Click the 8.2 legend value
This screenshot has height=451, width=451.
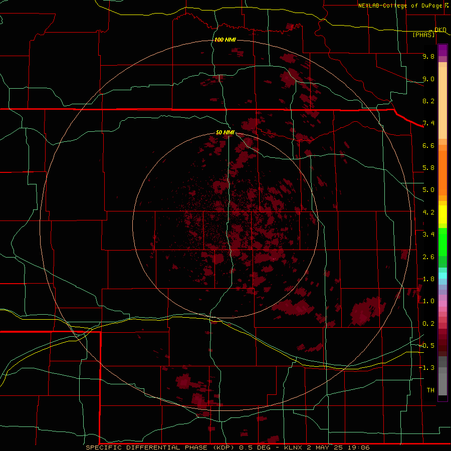point(428,101)
